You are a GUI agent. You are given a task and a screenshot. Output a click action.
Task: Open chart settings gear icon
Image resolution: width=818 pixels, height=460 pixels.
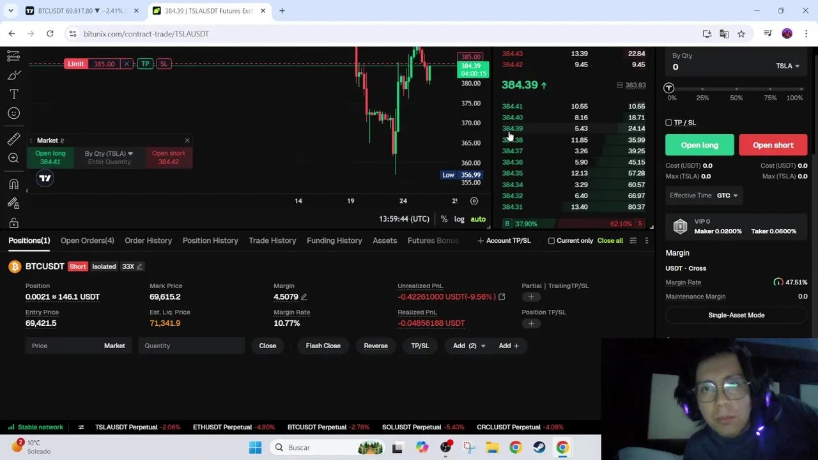point(474,201)
